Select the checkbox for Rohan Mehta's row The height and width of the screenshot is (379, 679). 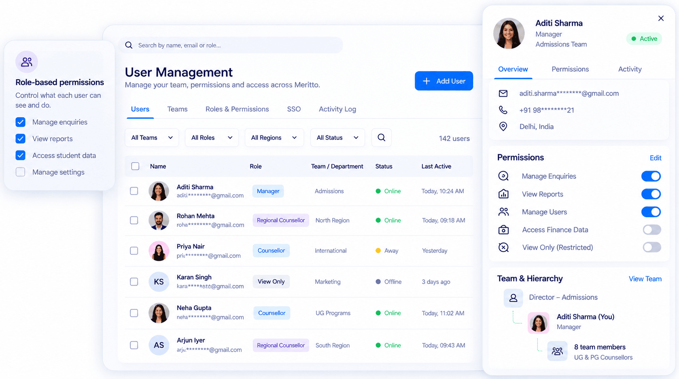click(134, 220)
